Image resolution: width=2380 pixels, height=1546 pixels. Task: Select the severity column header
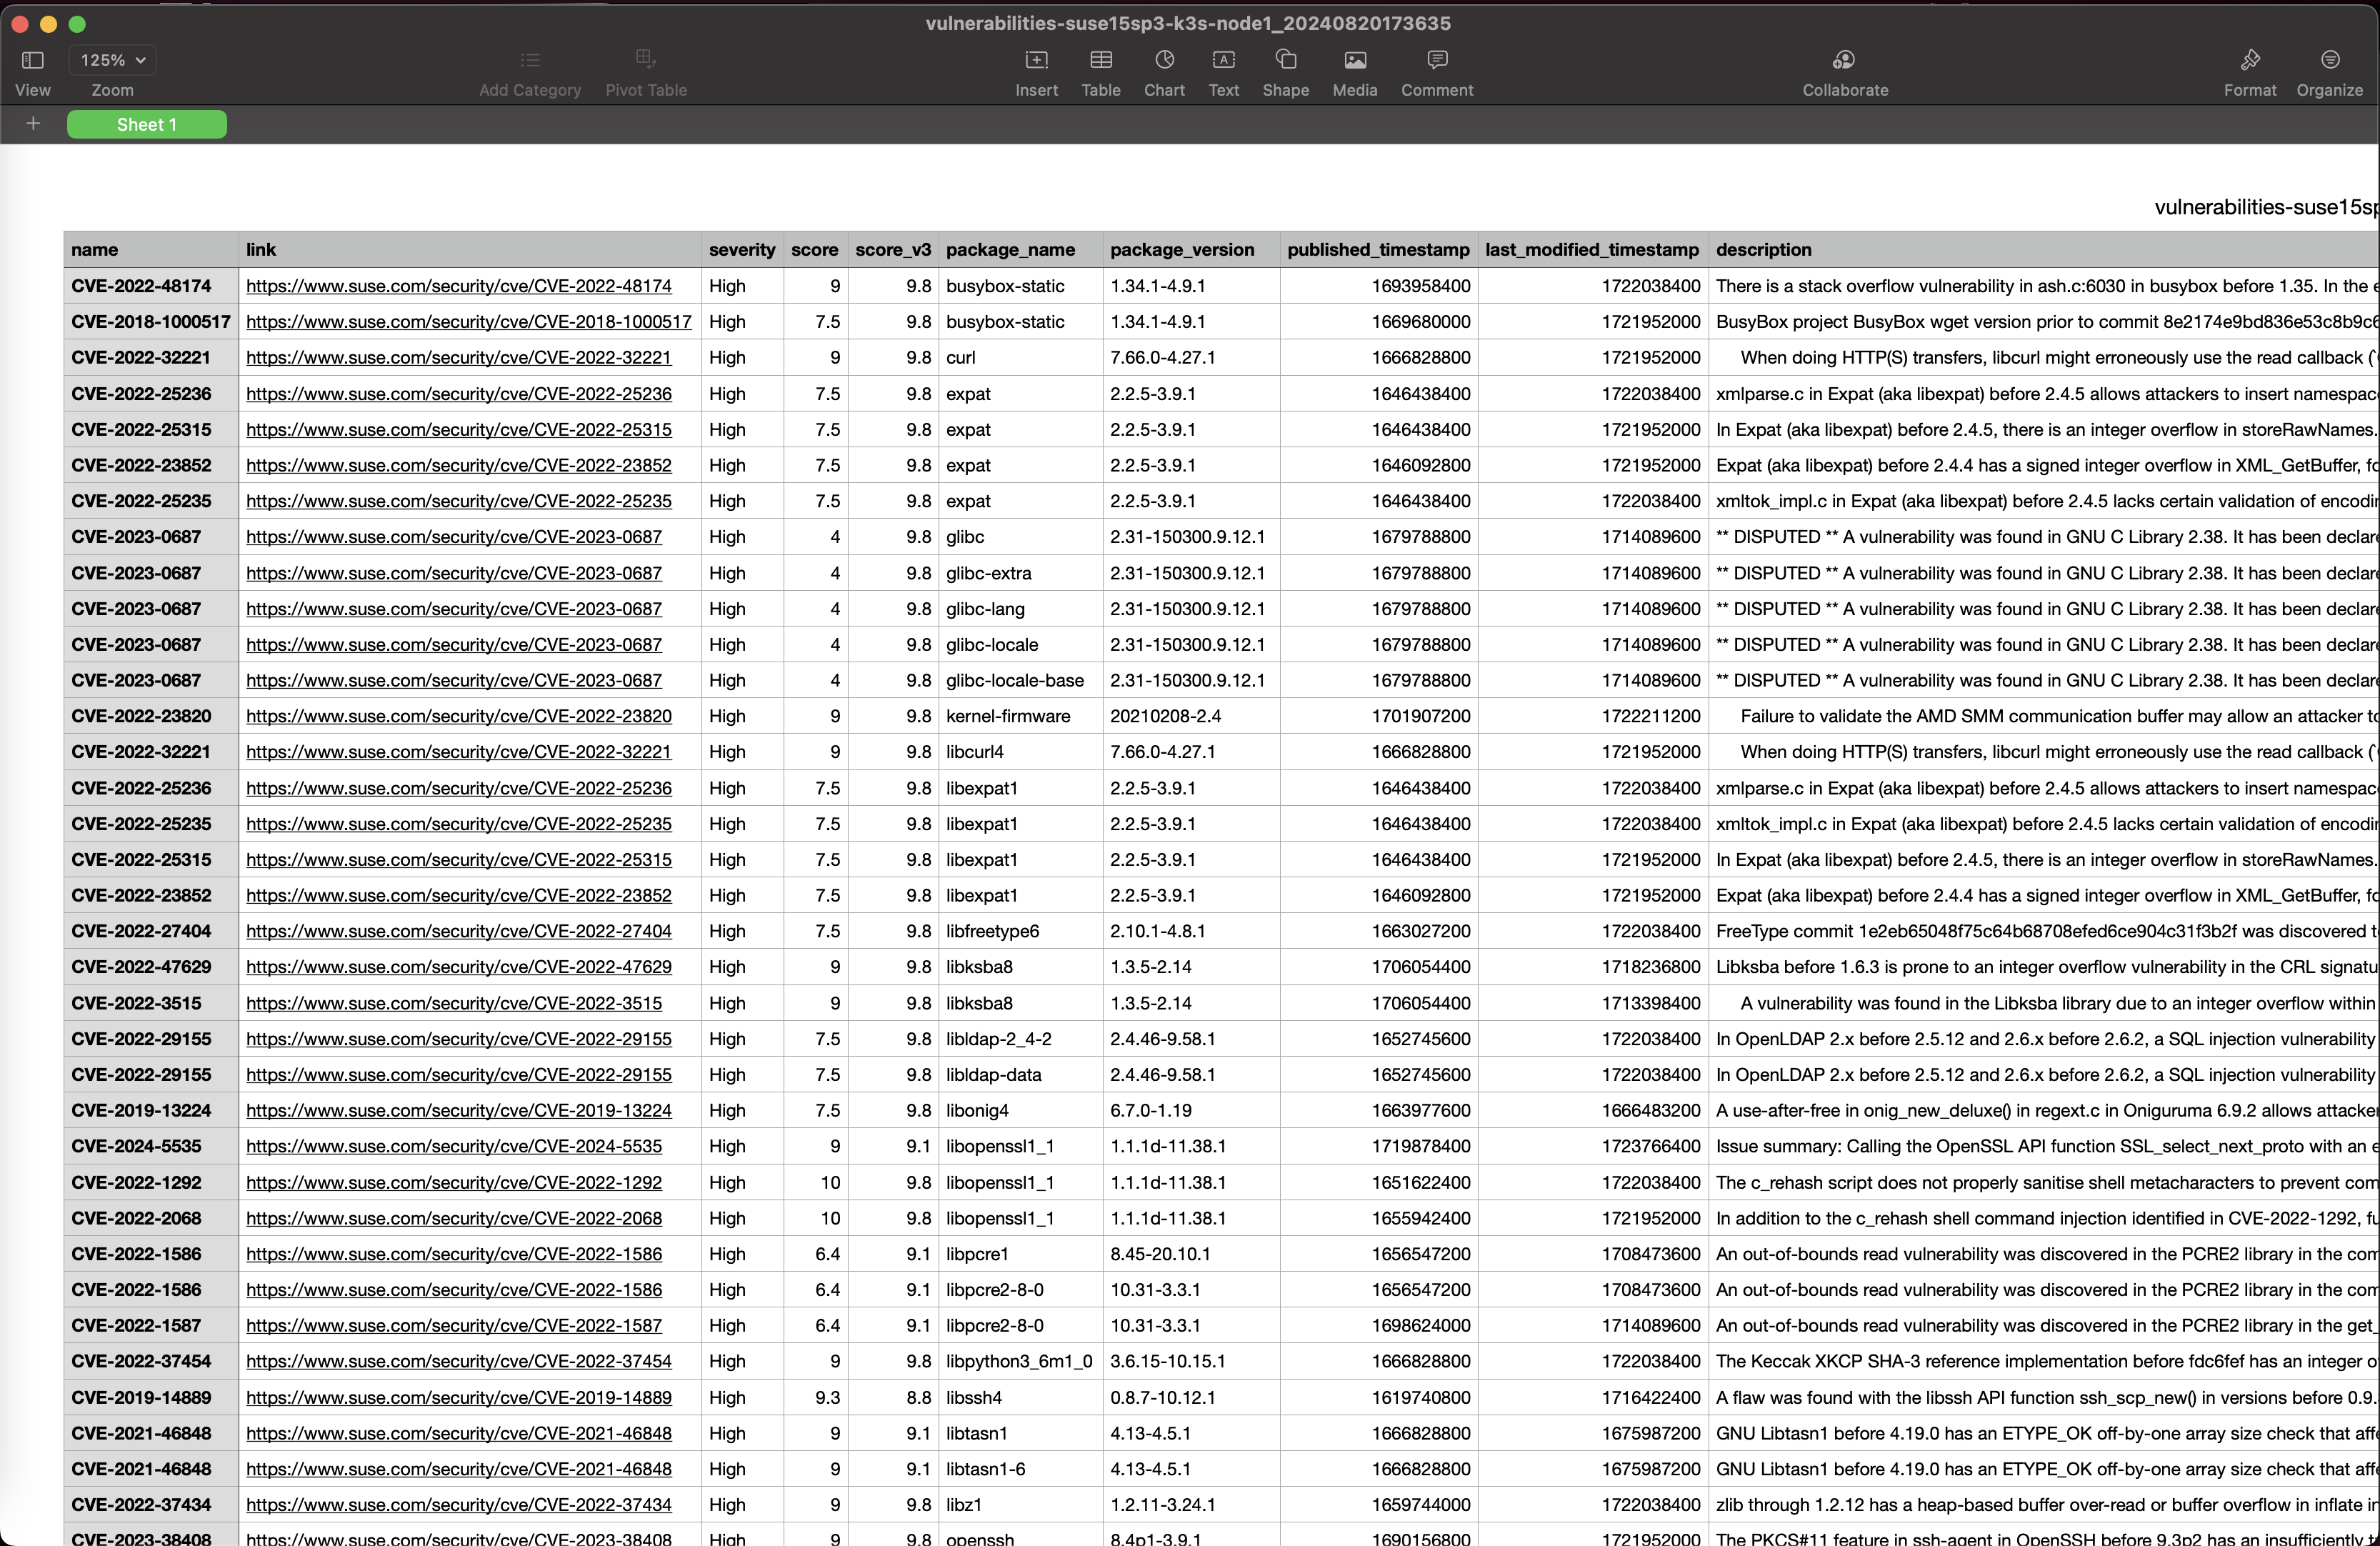click(x=741, y=249)
